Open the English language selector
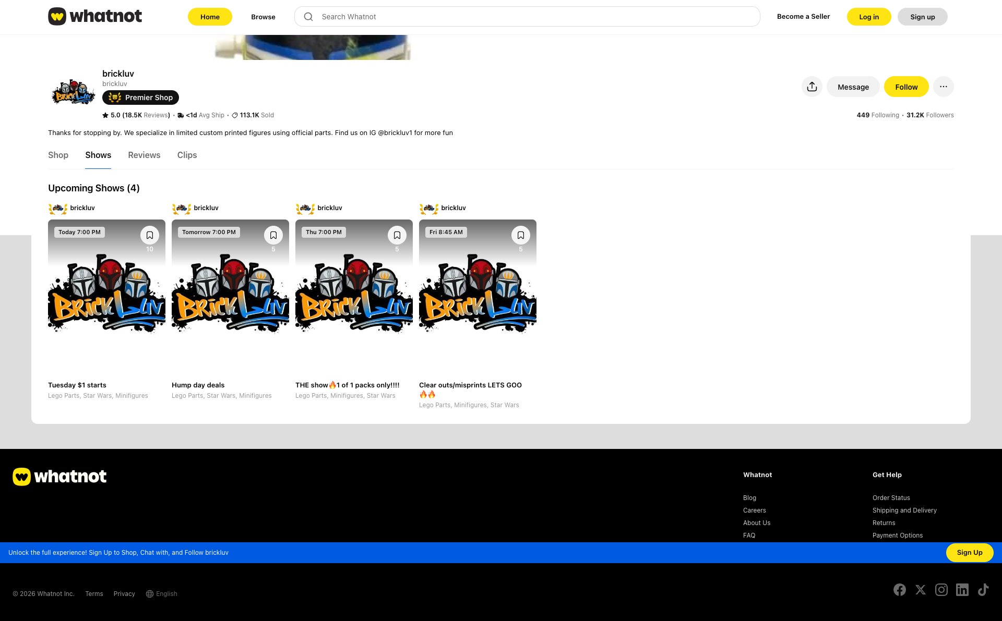 click(161, 593)
